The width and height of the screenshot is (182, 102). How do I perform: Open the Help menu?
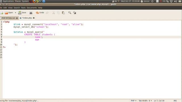click(40, 8)
